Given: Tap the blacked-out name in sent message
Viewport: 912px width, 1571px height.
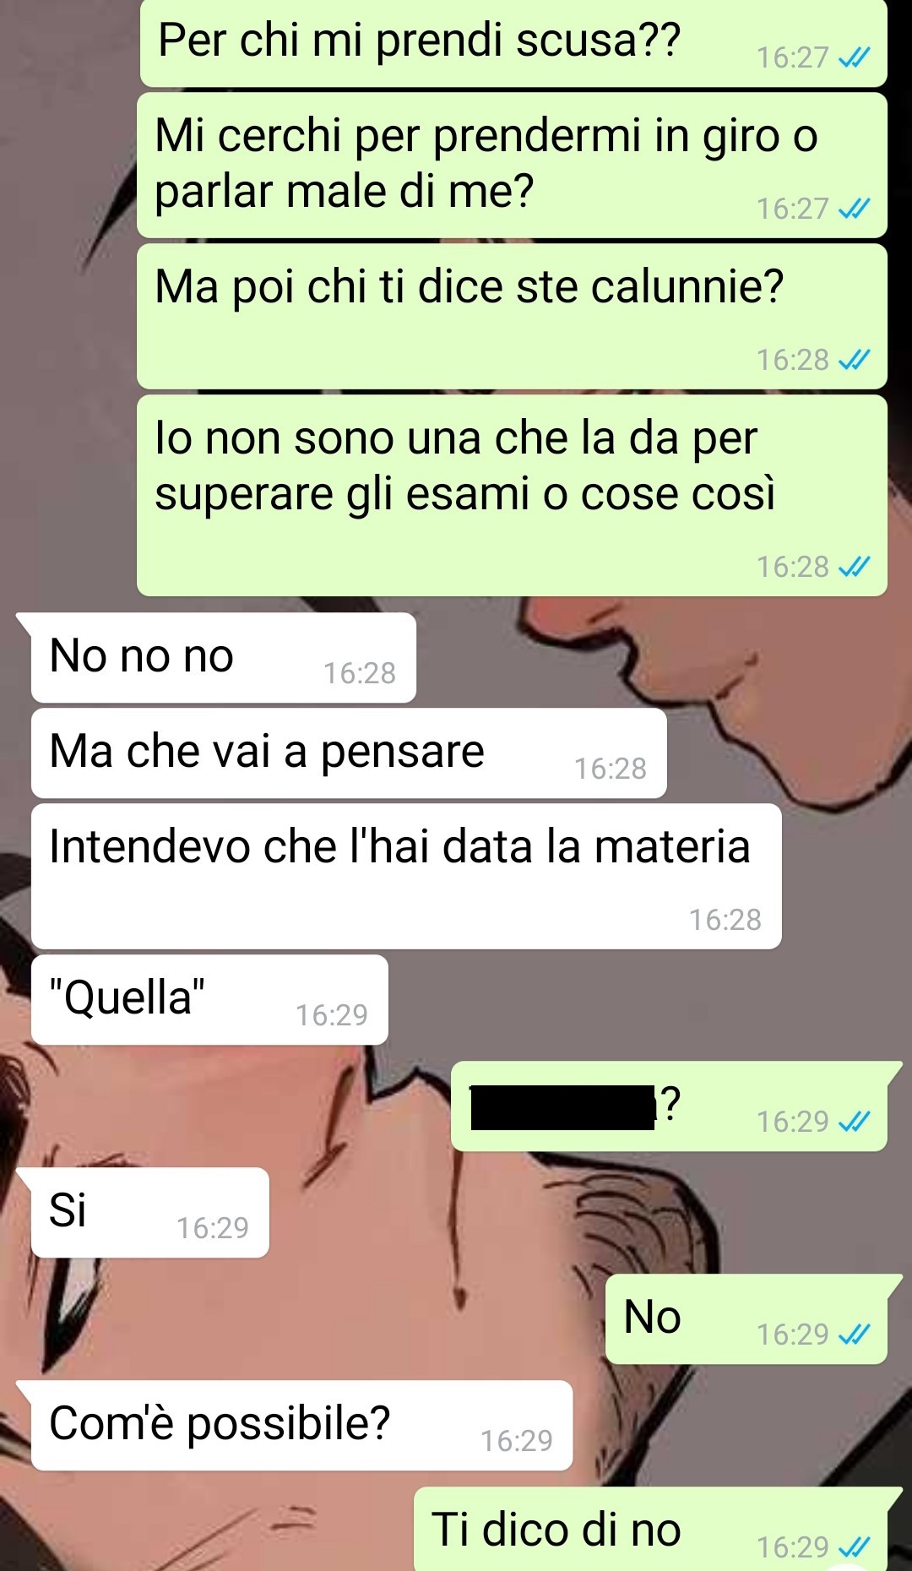Looking at the screenshot, I should (x=562, y=1107).
